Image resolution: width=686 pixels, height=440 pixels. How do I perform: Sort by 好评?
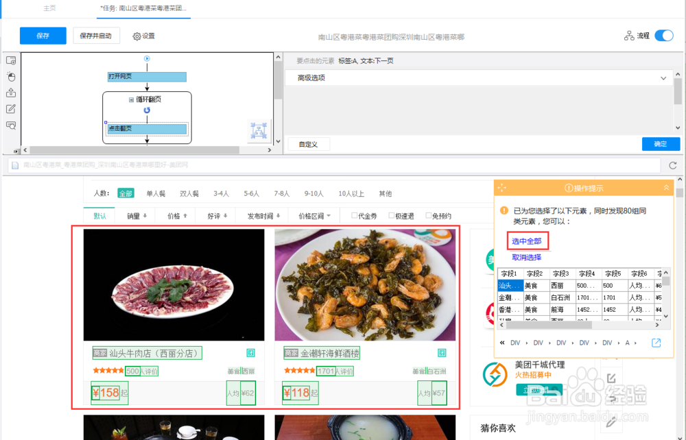tap(217, 216)
